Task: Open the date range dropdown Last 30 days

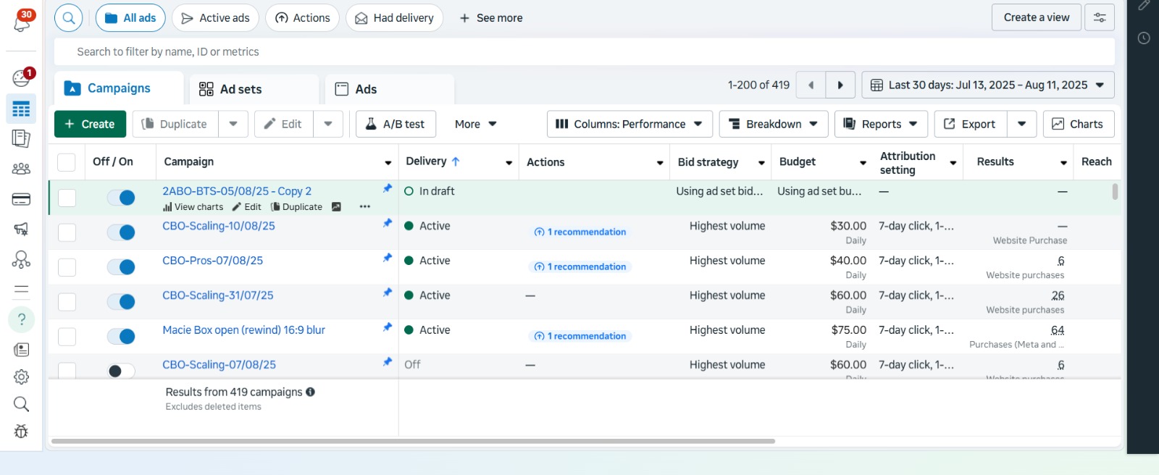Action: (988, 85)
